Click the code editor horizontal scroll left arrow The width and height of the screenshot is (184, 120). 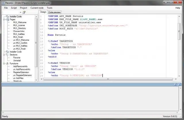pyautogui.click(x=41, y=79)
